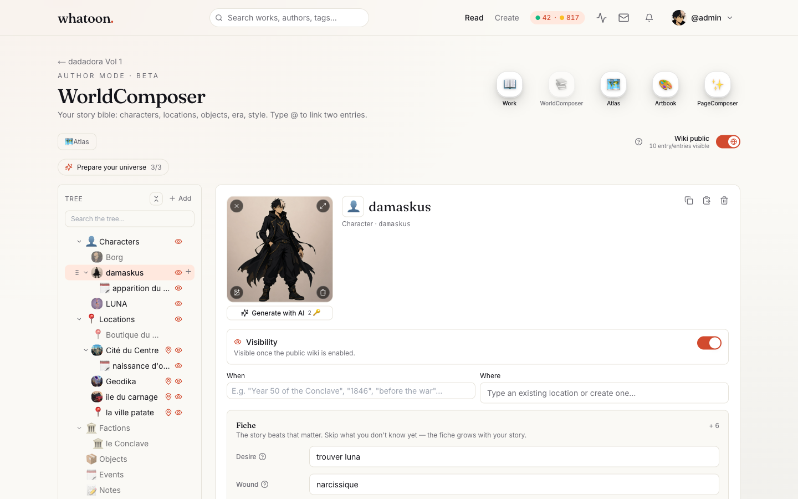Toggle eye visibility for LUNA
Viewport: 798px width, 499px height.
(178, 304)
